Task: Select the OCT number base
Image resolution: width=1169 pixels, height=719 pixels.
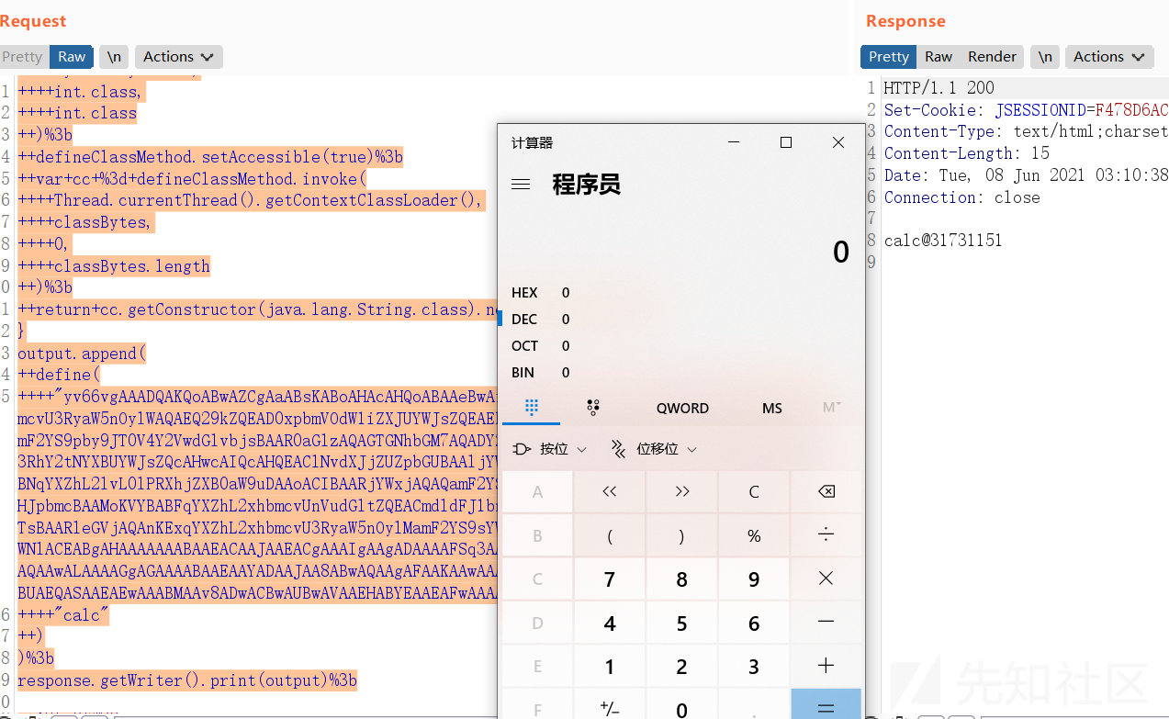Action: click(680, 346)
